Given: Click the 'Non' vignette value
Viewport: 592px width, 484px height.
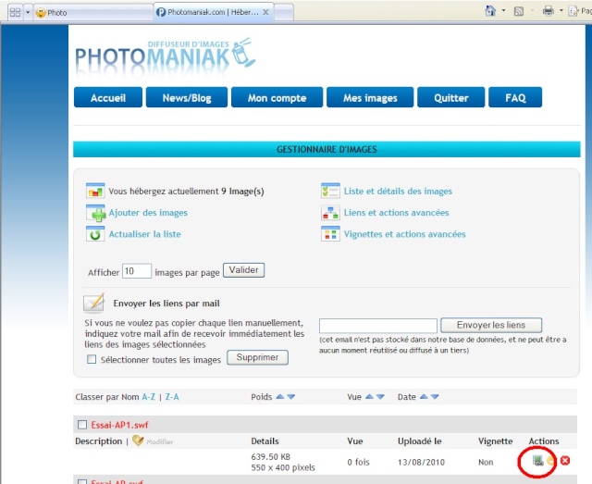Looking at the screenshot, I should tap(486, 462).
